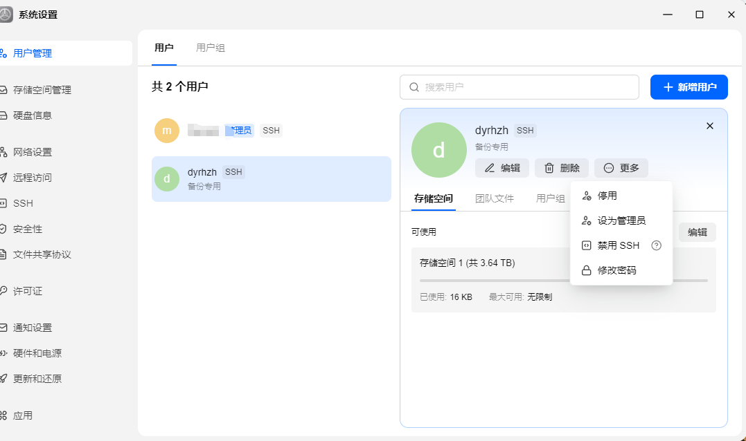Click 编辑 button for storage quota
The image size is (746, 441).
click(698, 232)
